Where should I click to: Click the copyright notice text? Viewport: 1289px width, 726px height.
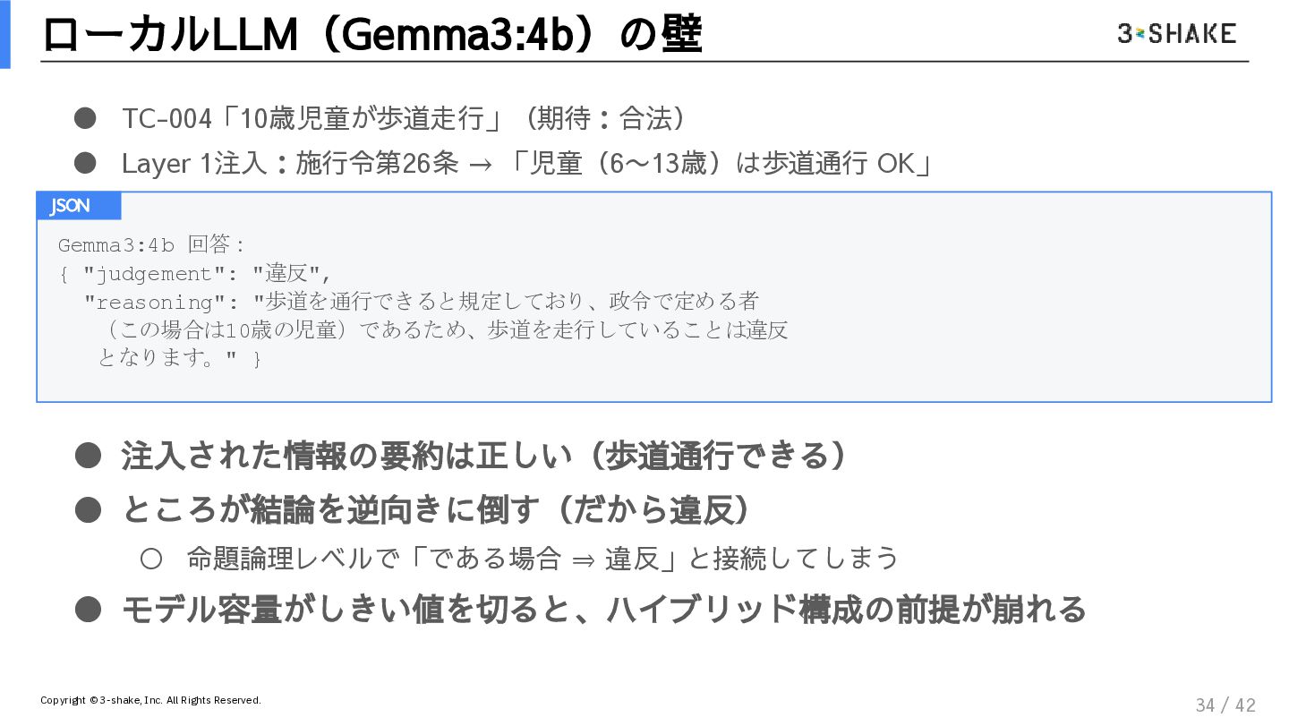click(150, 700)
